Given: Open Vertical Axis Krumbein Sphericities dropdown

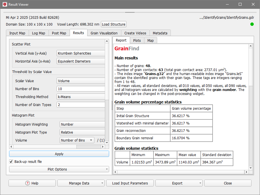Looking at the screenshot, I should coord(81,53).
